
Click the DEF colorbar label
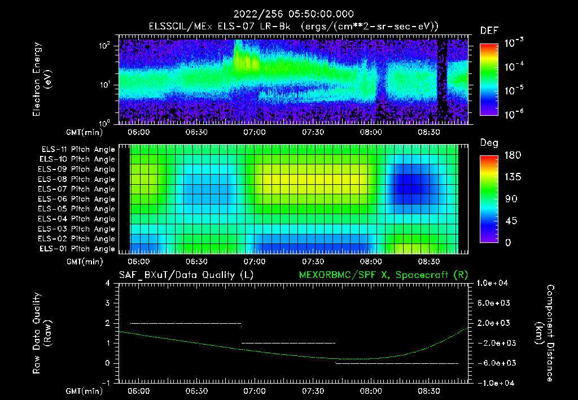click(489, 31)
